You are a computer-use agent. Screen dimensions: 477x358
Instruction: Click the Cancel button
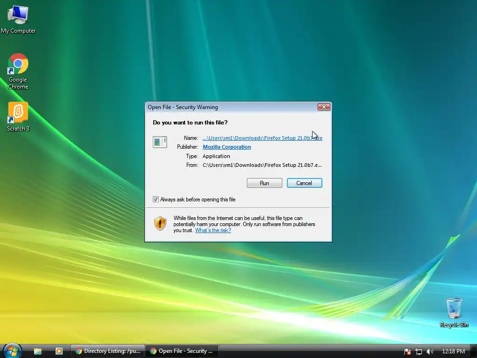pos(304,183)
